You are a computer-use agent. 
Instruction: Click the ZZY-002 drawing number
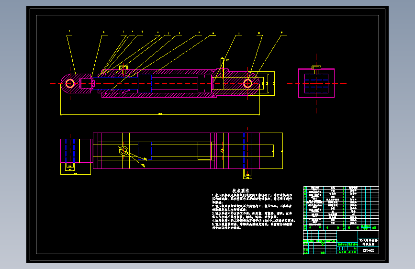369,250
